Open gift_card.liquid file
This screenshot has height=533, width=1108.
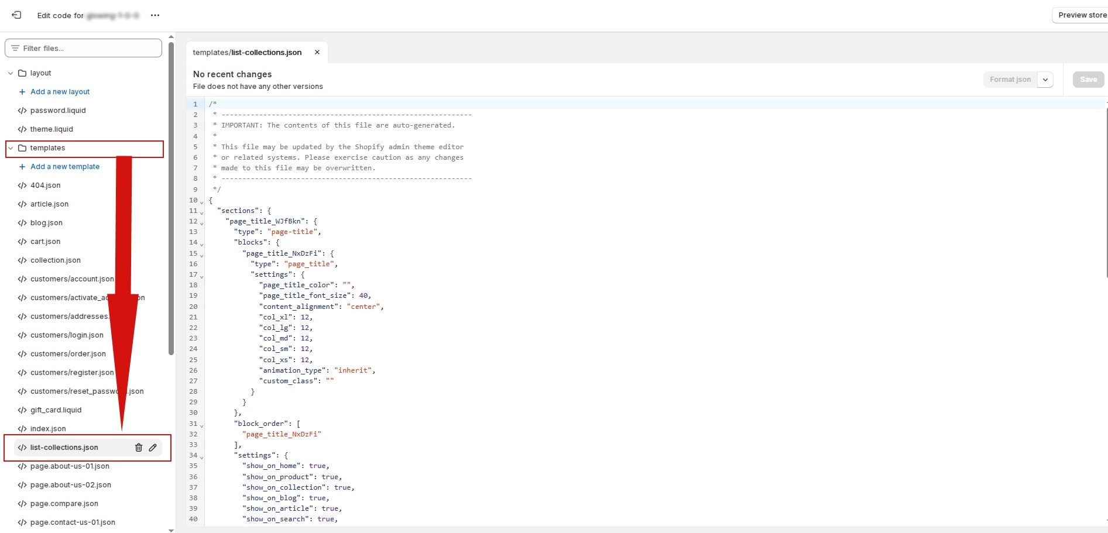click(56, 410)
